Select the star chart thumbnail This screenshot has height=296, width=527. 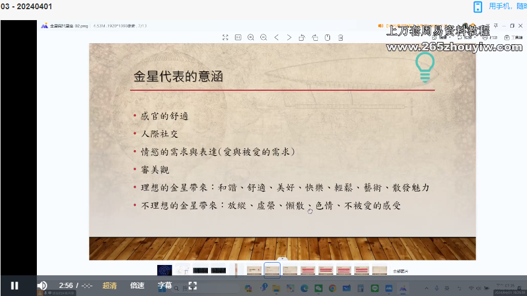(165, 270)
